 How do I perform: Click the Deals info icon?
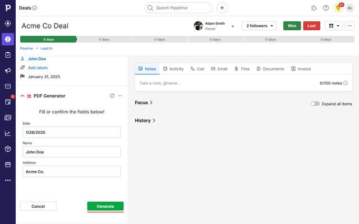35,8
